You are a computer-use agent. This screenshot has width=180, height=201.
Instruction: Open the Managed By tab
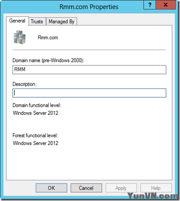61,22
